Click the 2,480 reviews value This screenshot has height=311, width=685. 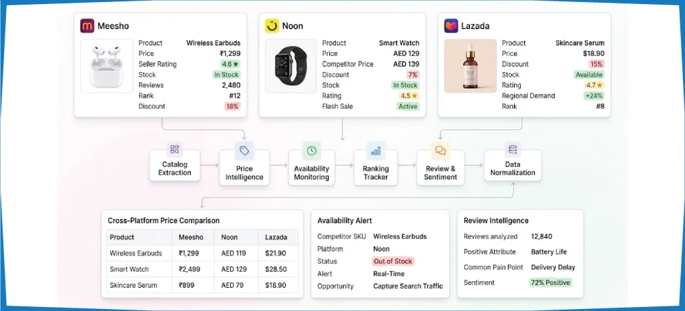(231, 85)
